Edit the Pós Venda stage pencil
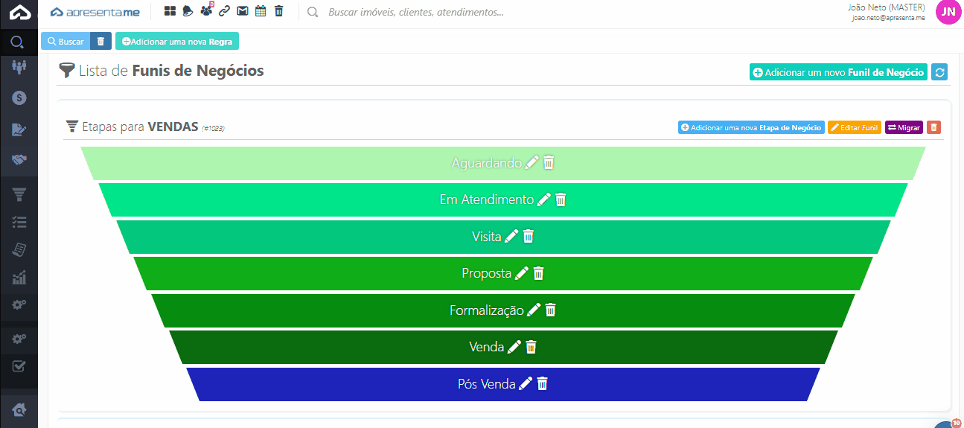 526,383
